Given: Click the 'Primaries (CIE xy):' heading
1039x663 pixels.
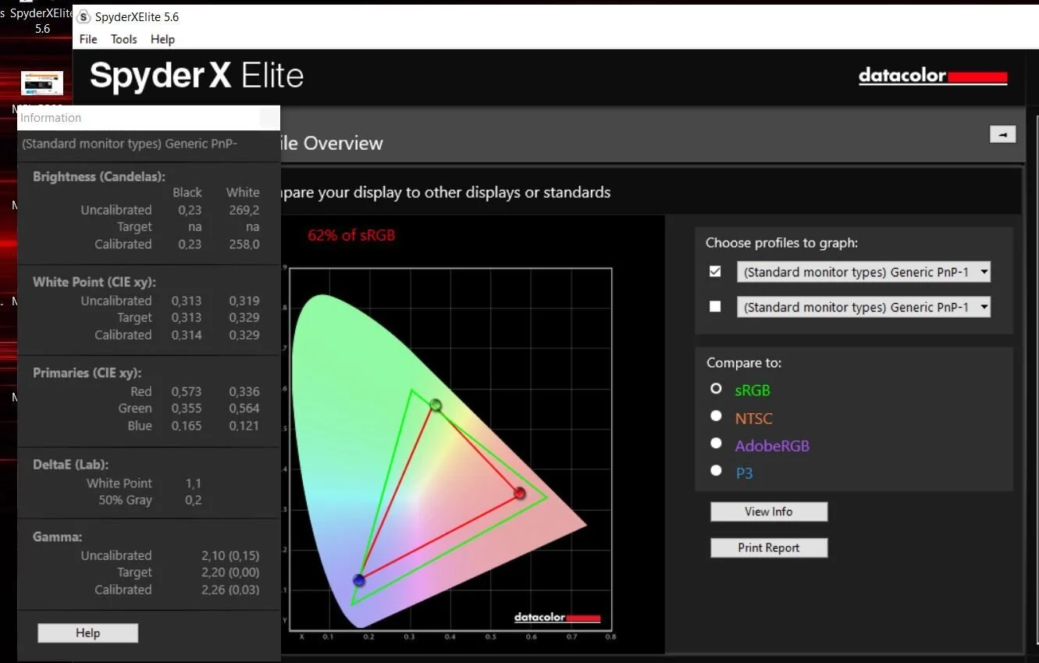Looking at the screenshot, I should tap(87, 373).
